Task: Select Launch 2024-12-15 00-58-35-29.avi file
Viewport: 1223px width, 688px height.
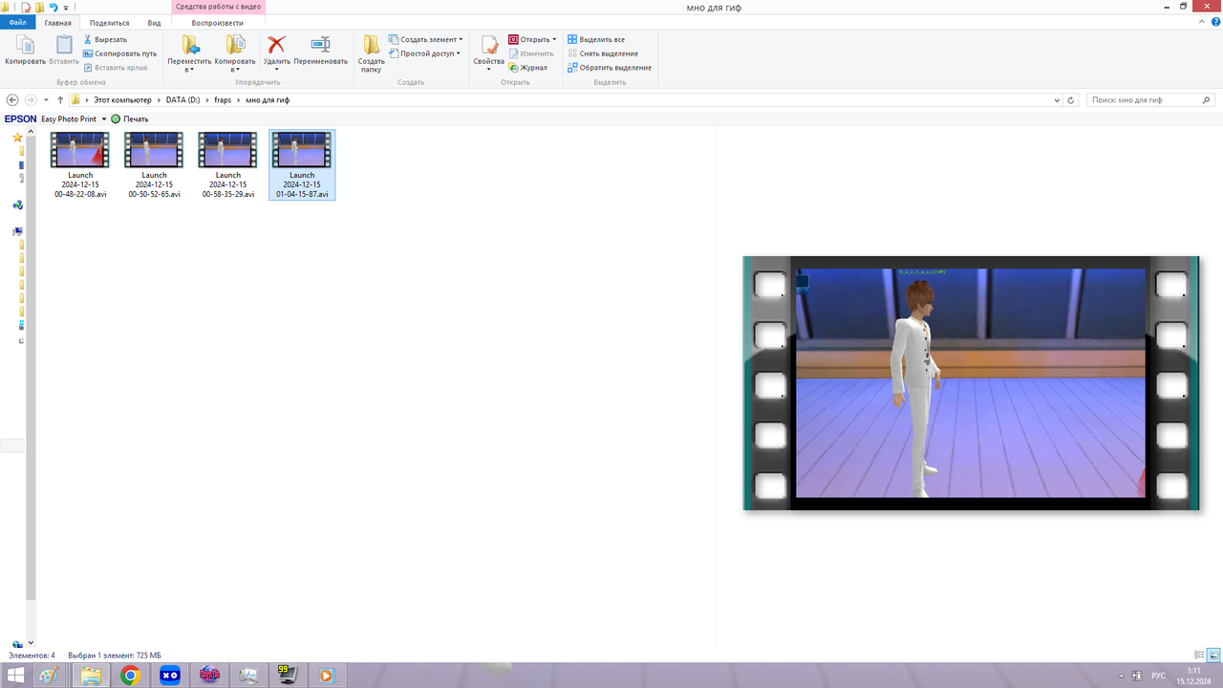Action: [228, 165]
